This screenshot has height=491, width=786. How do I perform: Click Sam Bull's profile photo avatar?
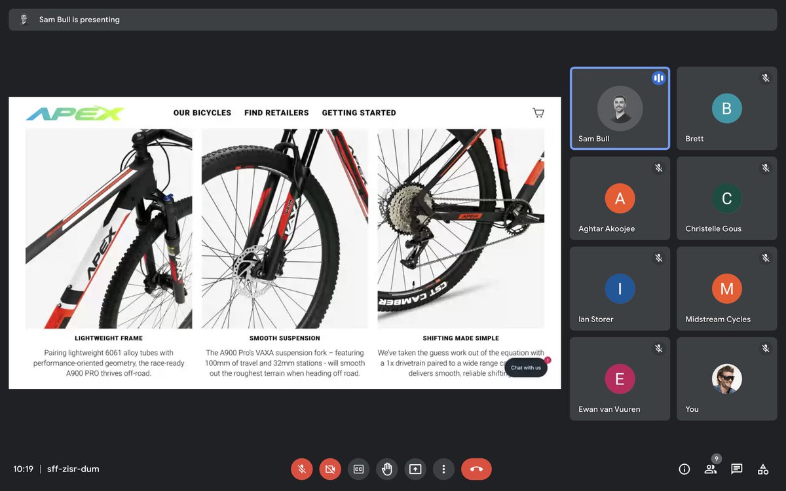(x=620, y=109)
